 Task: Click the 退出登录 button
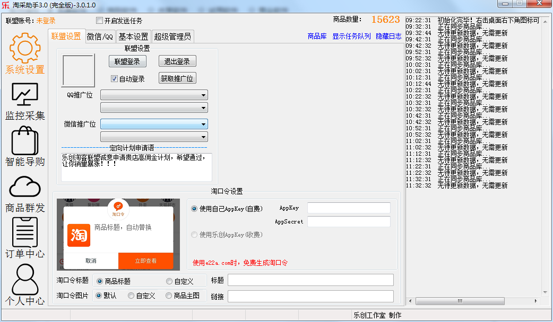177,61
